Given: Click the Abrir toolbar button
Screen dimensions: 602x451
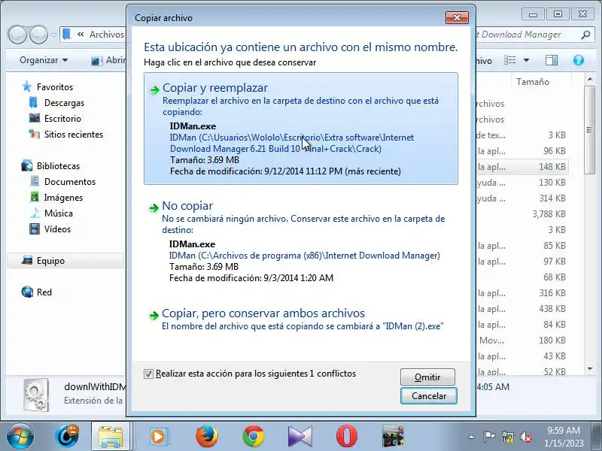Looking at the screenshot, I should 108,60.
